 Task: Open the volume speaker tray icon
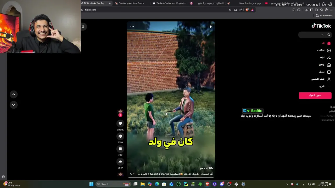point(314,184)
